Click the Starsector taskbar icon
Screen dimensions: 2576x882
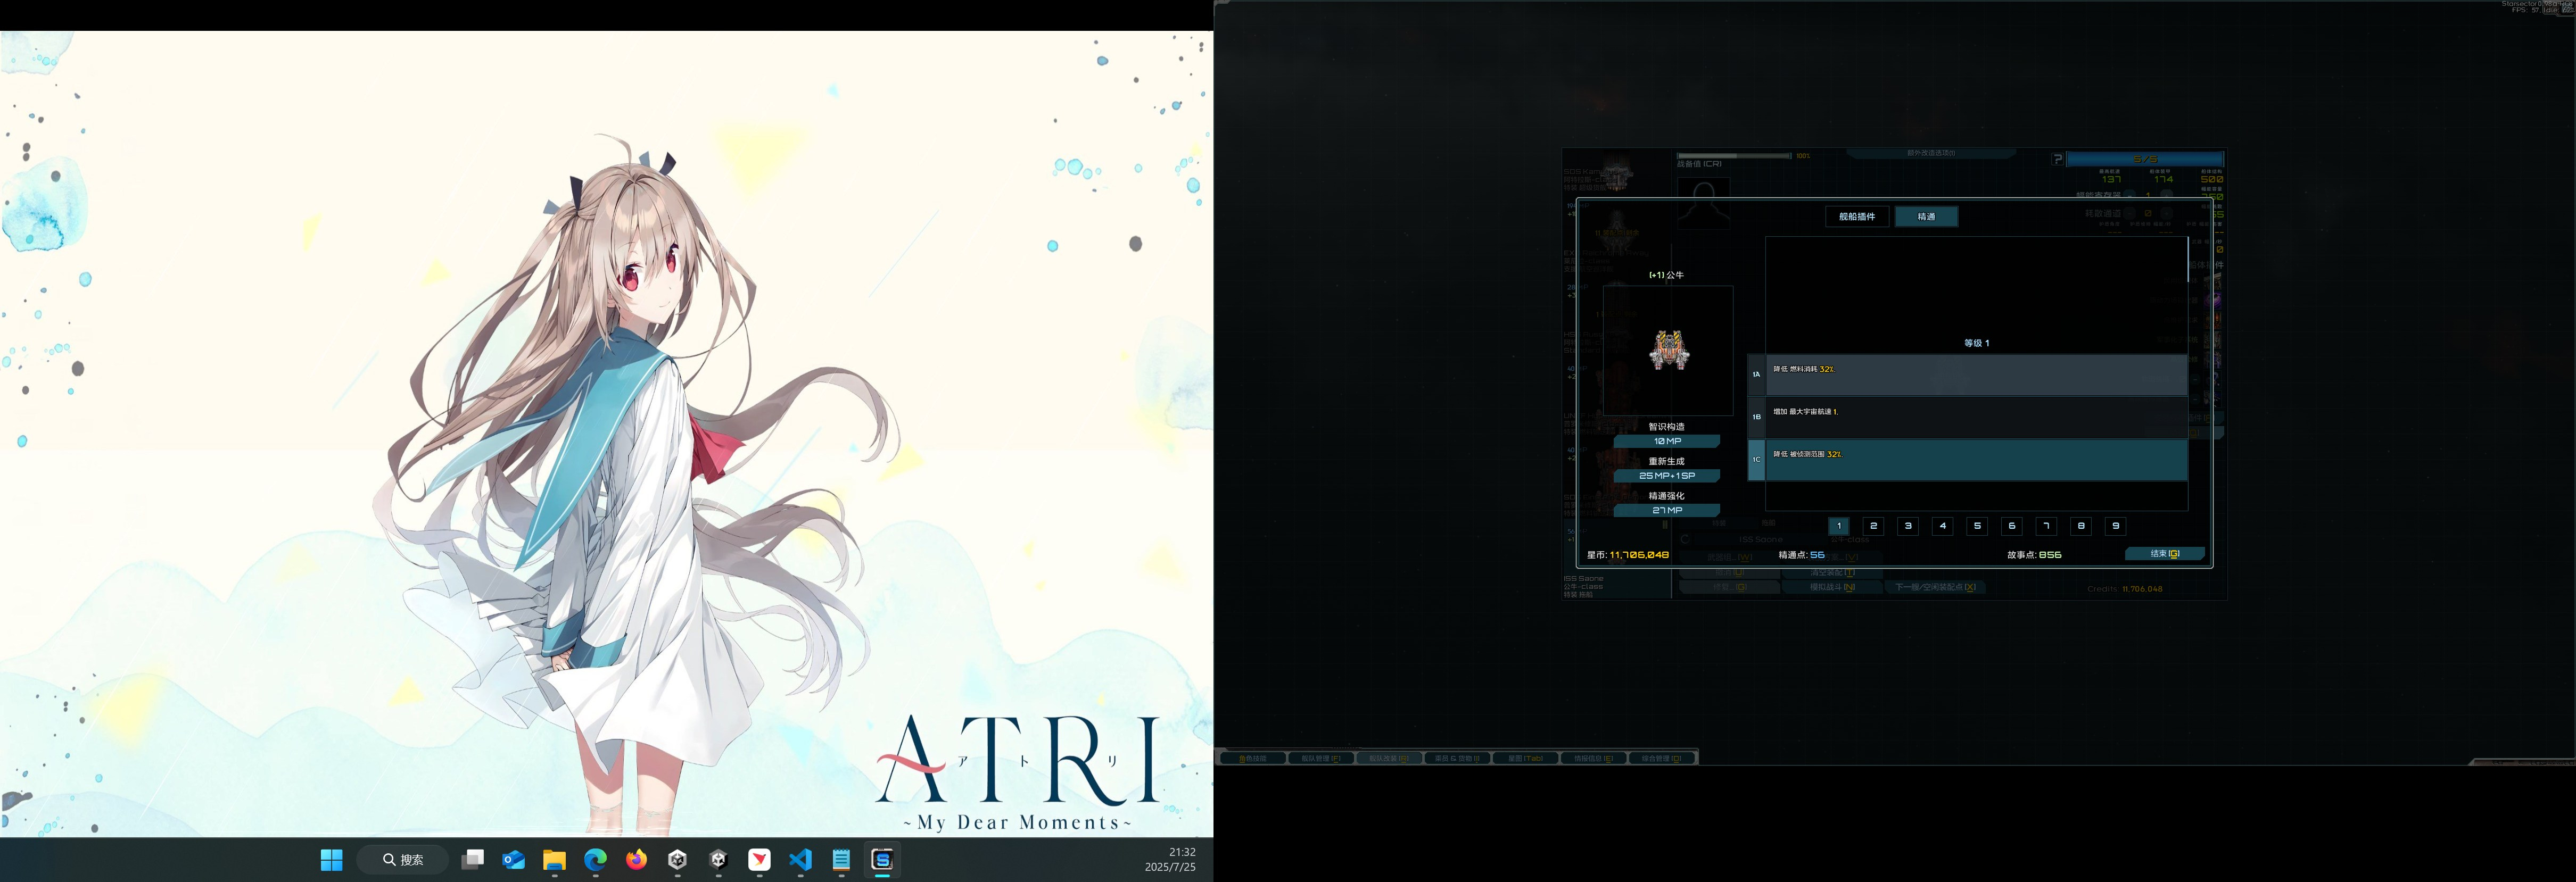click(882, 859)
